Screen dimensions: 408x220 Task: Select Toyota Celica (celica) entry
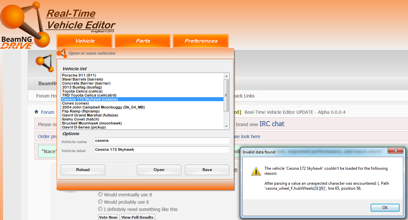coord(143,91)
